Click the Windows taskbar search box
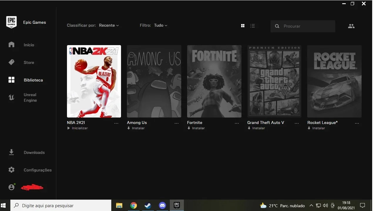This screenshot has width=376, height=211. (61, 205)
